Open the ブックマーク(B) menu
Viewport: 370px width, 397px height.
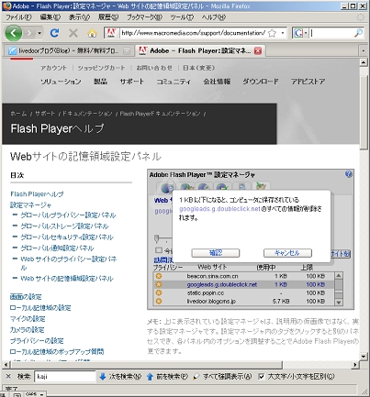[x=145, y=17]
